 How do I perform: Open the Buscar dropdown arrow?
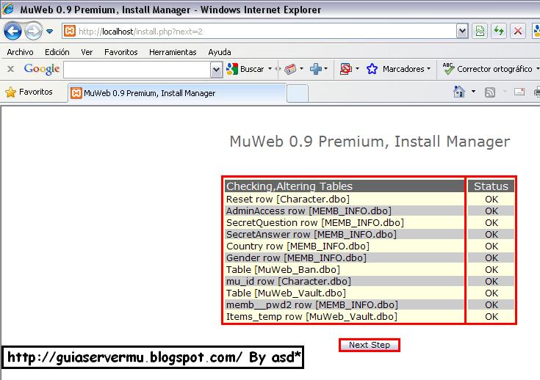coord(270,69)
